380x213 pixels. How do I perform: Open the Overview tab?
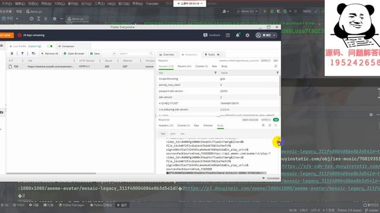pos(167,54)
